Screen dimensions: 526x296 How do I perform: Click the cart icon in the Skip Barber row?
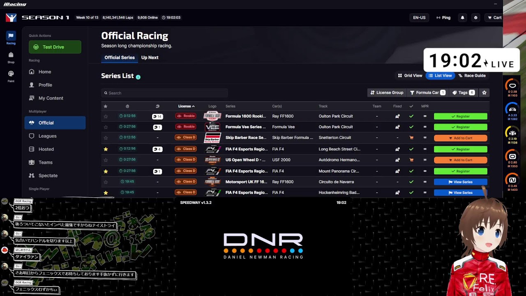(411, 138)
